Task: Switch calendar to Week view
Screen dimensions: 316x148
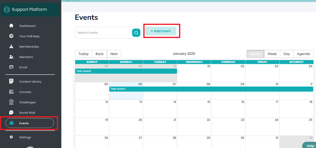Action: coord(272,54)
